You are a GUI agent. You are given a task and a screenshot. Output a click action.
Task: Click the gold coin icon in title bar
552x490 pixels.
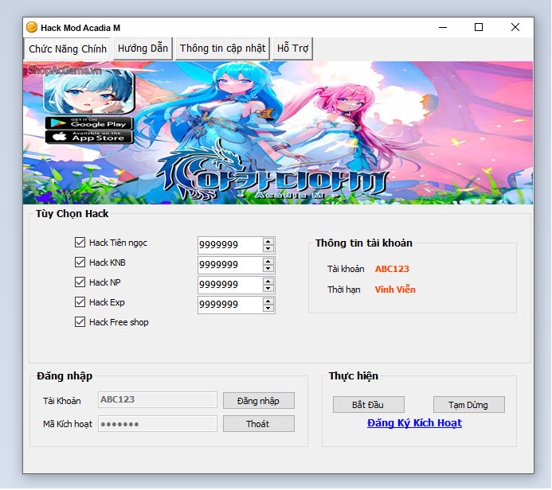click(32, 27)
